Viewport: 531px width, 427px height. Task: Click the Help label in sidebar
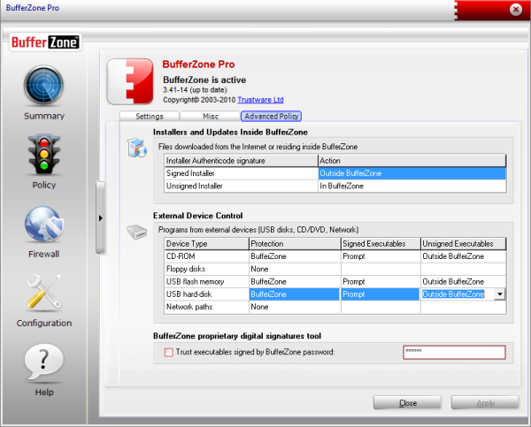pos(44,393)
